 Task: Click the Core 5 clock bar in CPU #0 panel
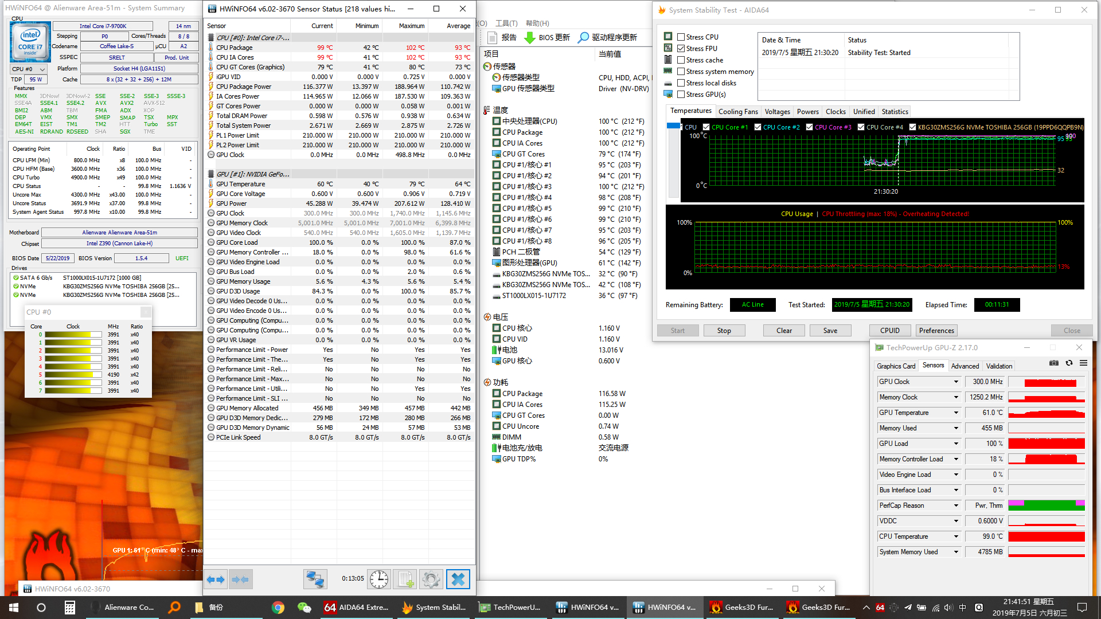tap(74, 375)
